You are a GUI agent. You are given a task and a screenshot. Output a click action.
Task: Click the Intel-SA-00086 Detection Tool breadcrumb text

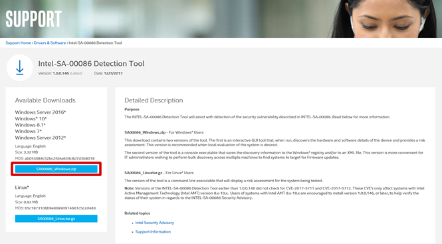tap(95, 43)
